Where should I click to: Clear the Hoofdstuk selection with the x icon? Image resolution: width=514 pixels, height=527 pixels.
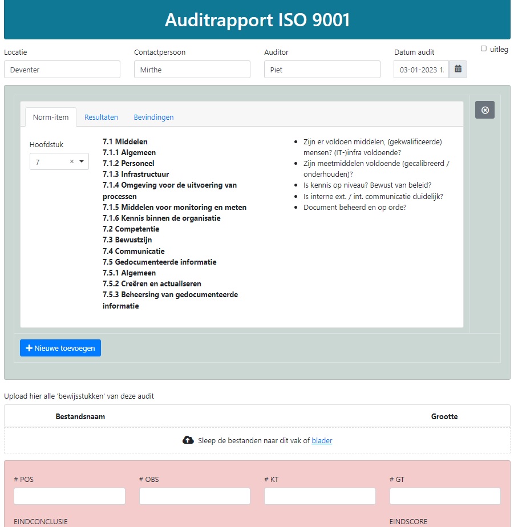tap(71, 161)
